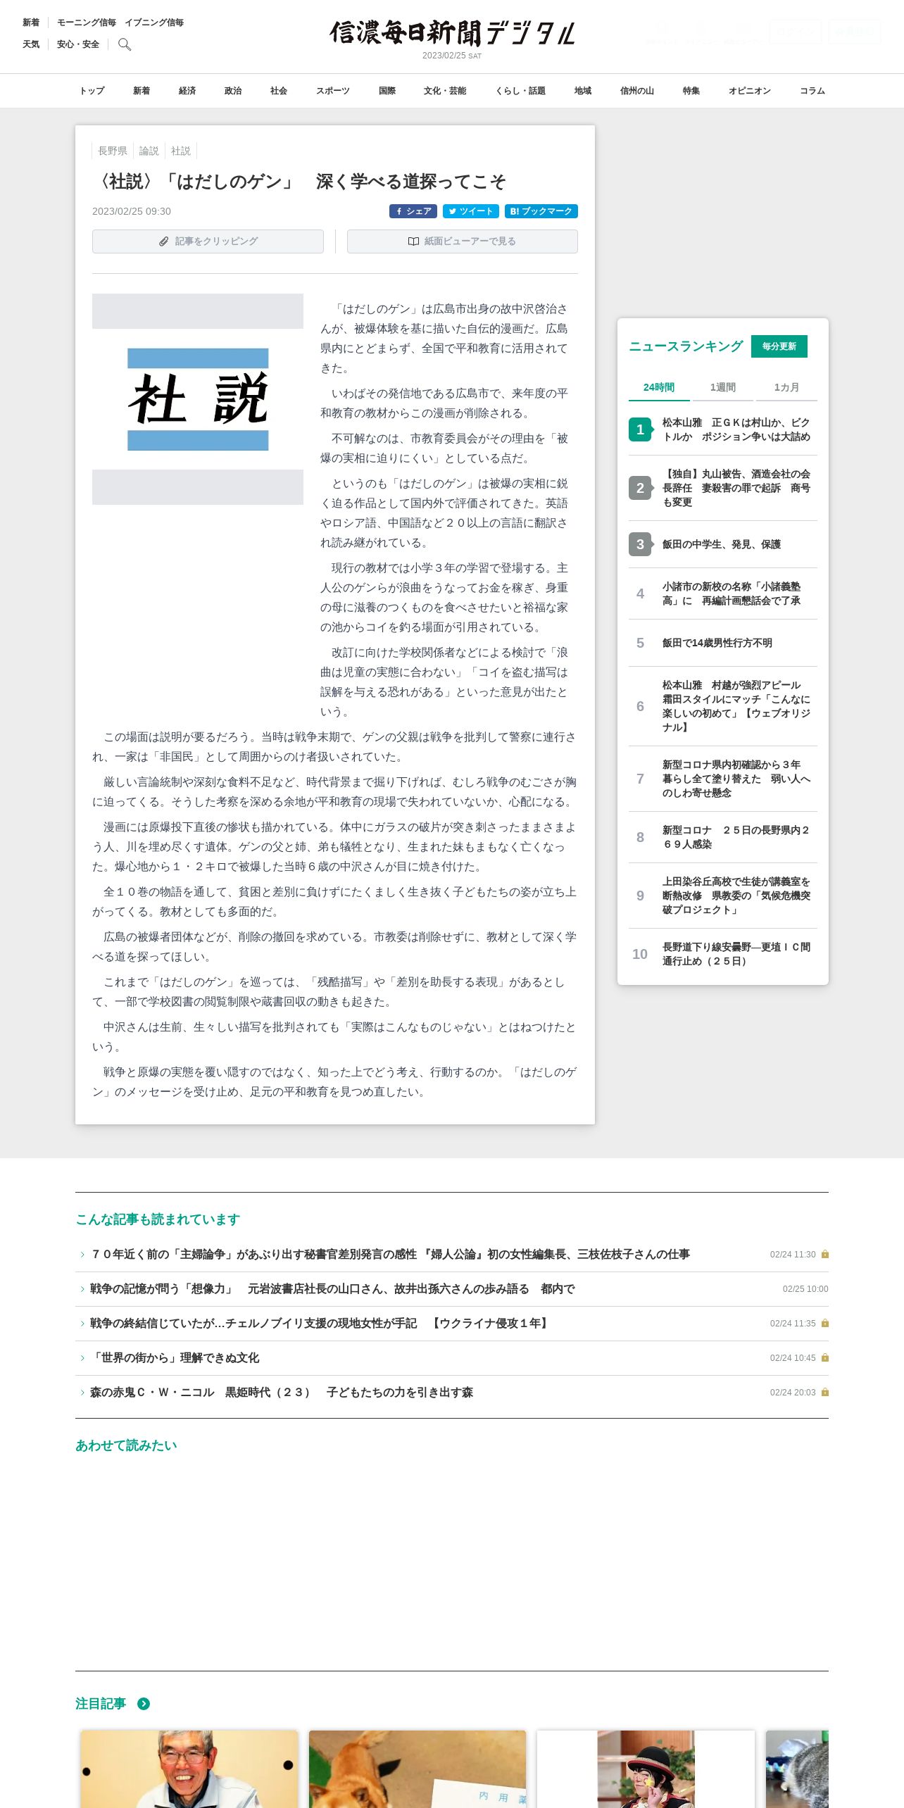Open くらし・話題 navigation item

pyautogui.click(x=520, y=91)
